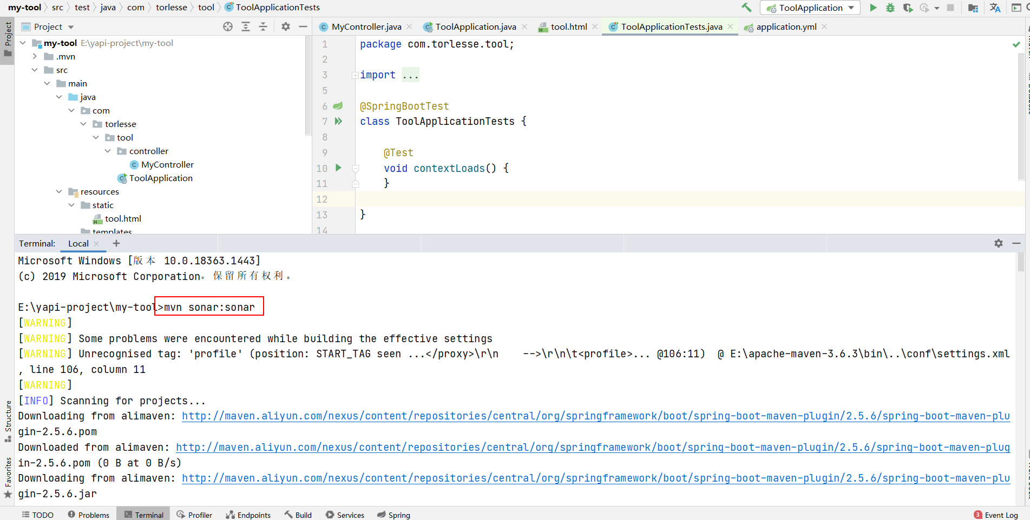Open the Profiler tool window

pyautogui.click(x=194, y=515)
